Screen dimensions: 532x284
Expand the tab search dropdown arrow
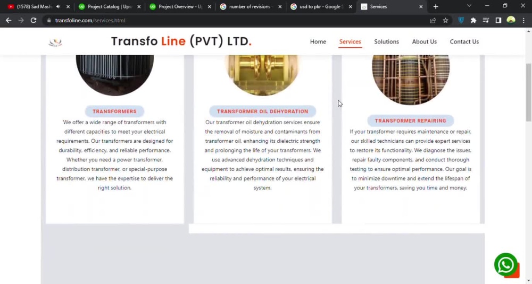(469, 6)
